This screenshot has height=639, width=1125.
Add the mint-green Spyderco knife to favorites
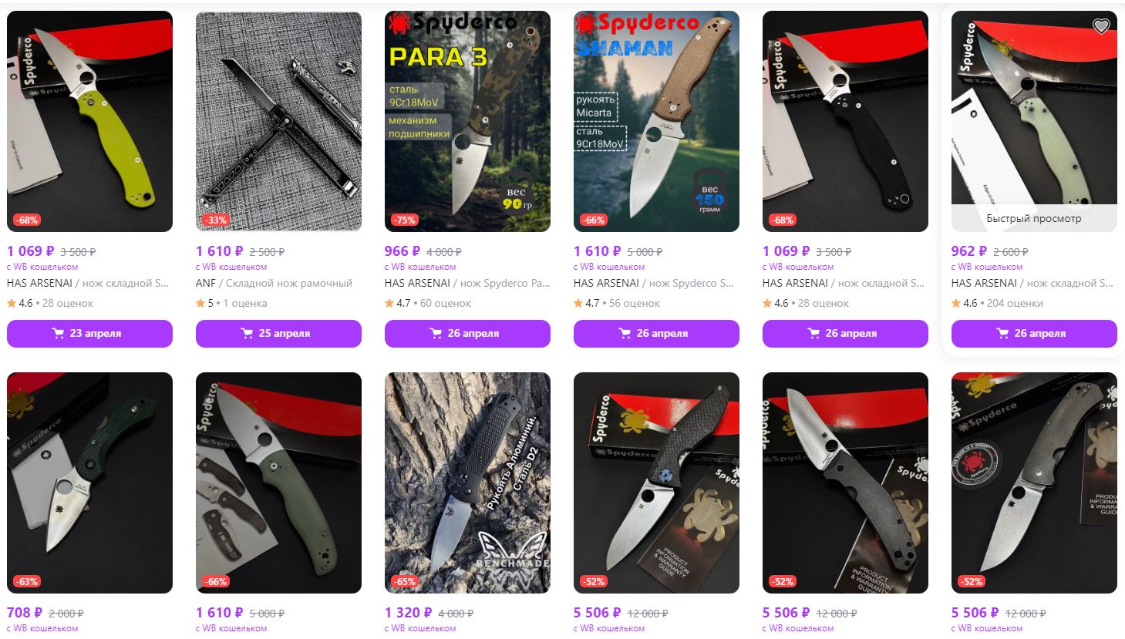point(1101,26)
